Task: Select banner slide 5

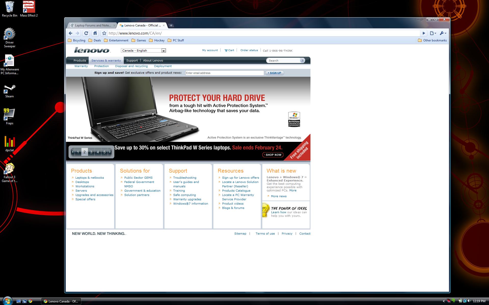Action: point(104,152)
